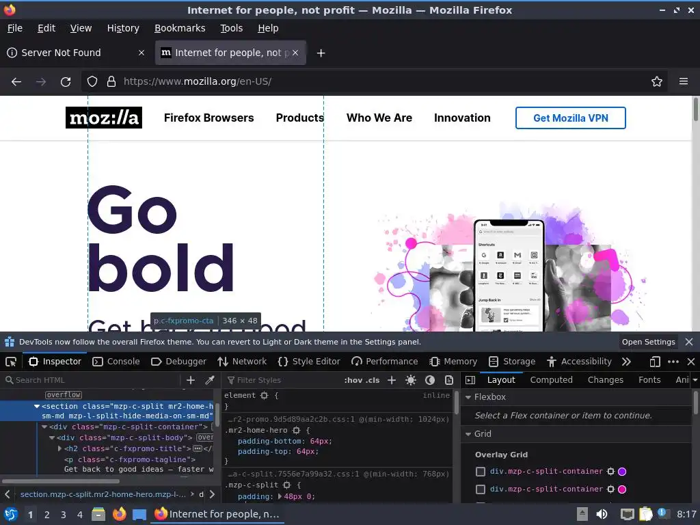Open a new tab

click(x=321, y=53)
